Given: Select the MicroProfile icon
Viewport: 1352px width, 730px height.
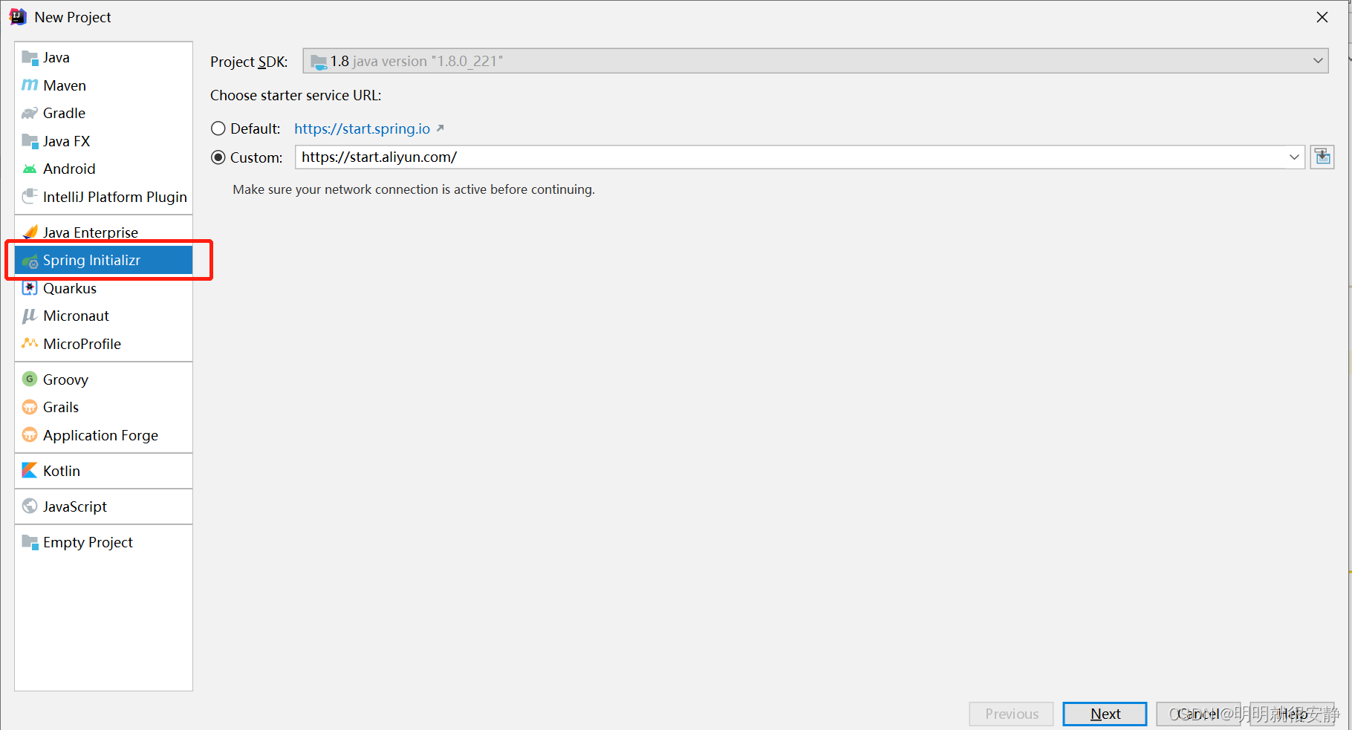Looking at the screenshot, I should pyautogui.click(x=30, y=343).
